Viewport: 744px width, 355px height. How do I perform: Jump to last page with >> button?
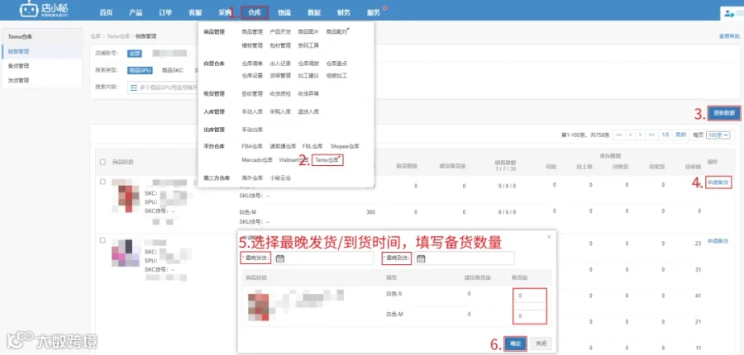point(651,135)
